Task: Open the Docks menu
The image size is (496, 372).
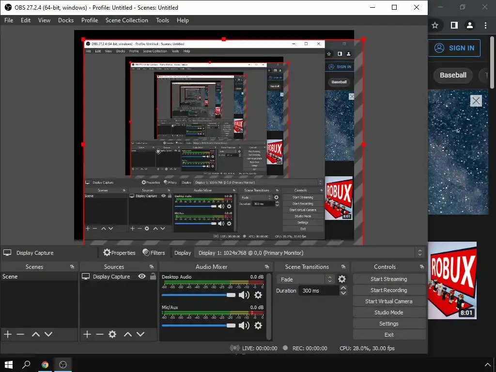Action: pos(66,20)
